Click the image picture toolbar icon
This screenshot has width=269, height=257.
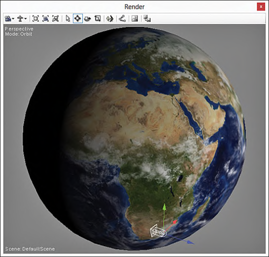[x=134, y=19]
